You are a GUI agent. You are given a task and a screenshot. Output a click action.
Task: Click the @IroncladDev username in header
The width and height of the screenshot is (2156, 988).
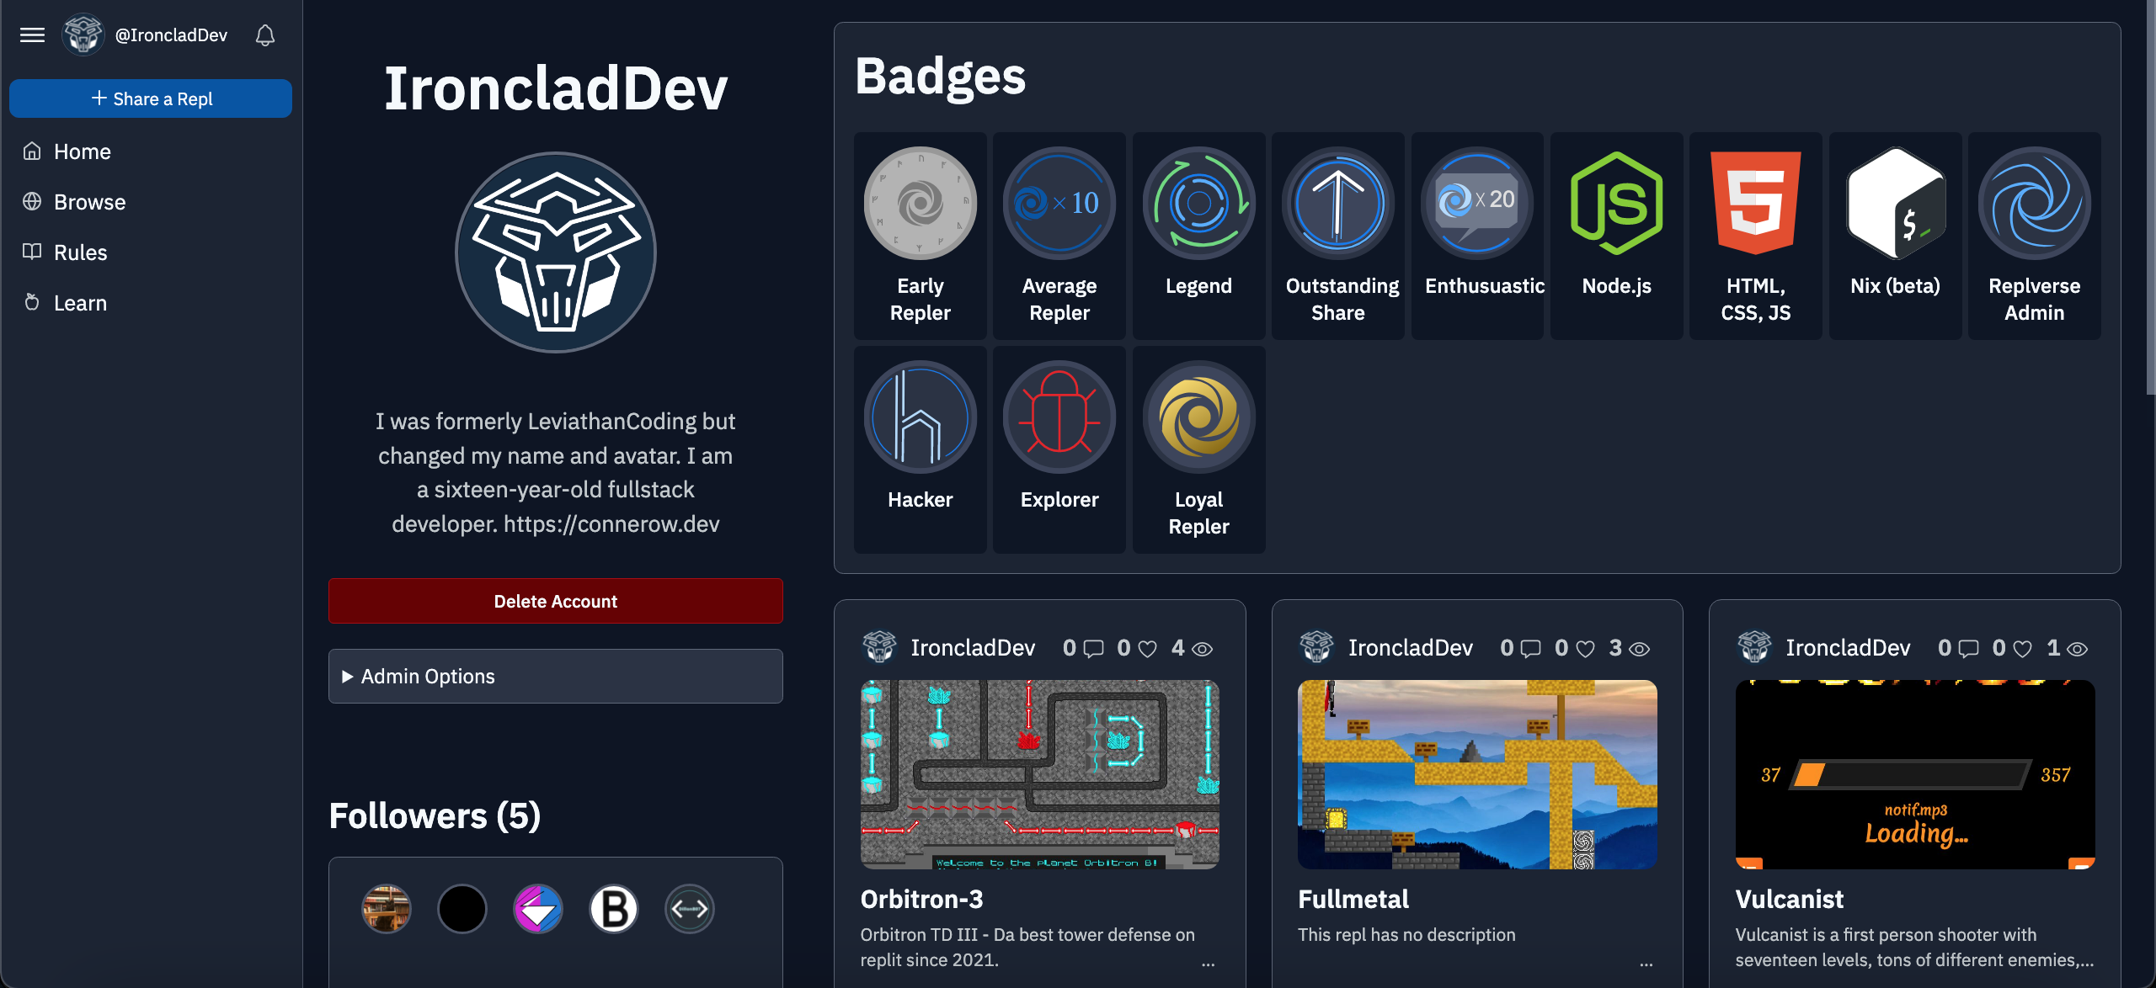tap(171, 35)
